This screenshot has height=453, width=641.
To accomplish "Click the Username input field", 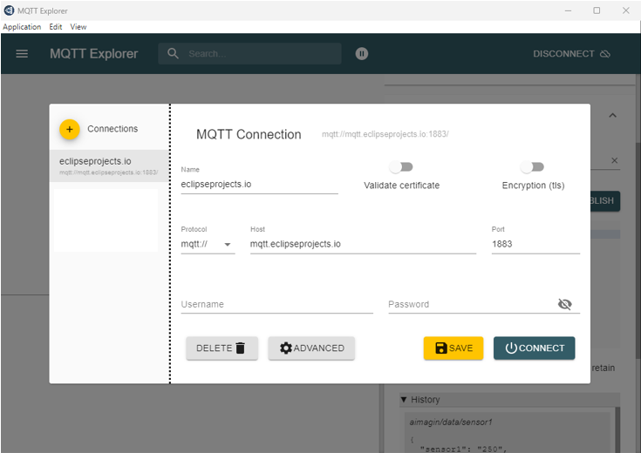I will point(276,304).
